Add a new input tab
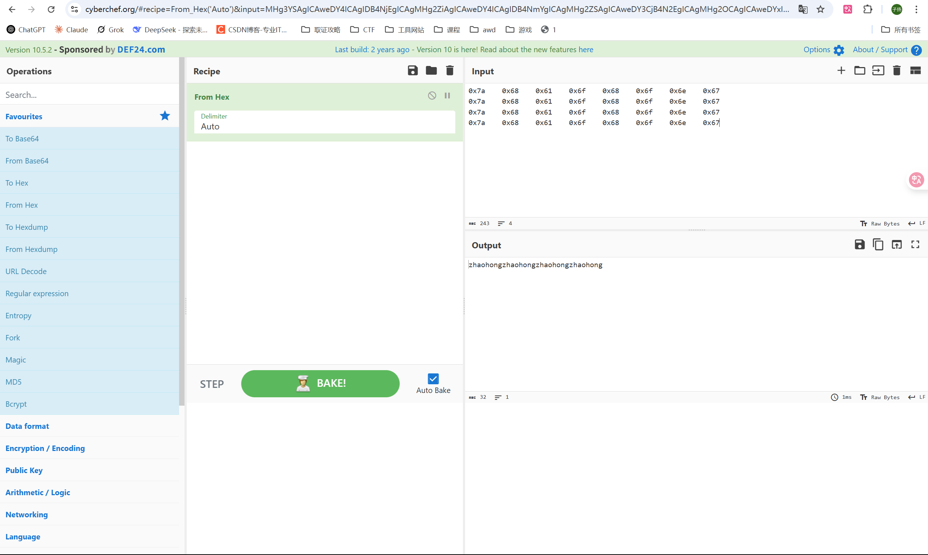This screenshot has width=928, height=555. click(841, 71)
